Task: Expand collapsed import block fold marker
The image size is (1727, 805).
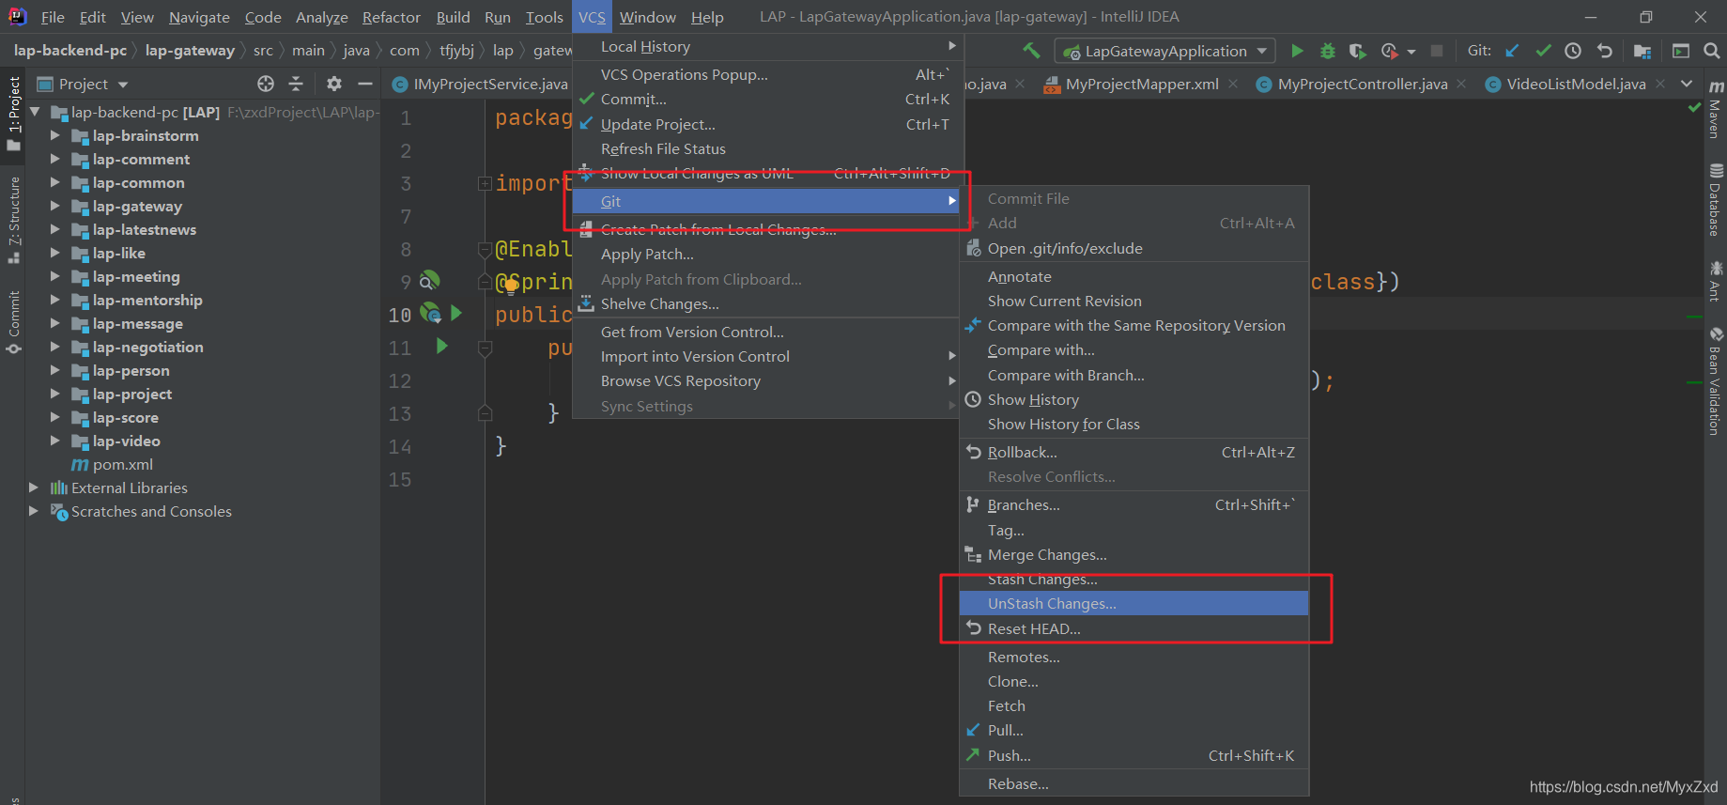Action: pyautogui.click(x=485, y=183)
